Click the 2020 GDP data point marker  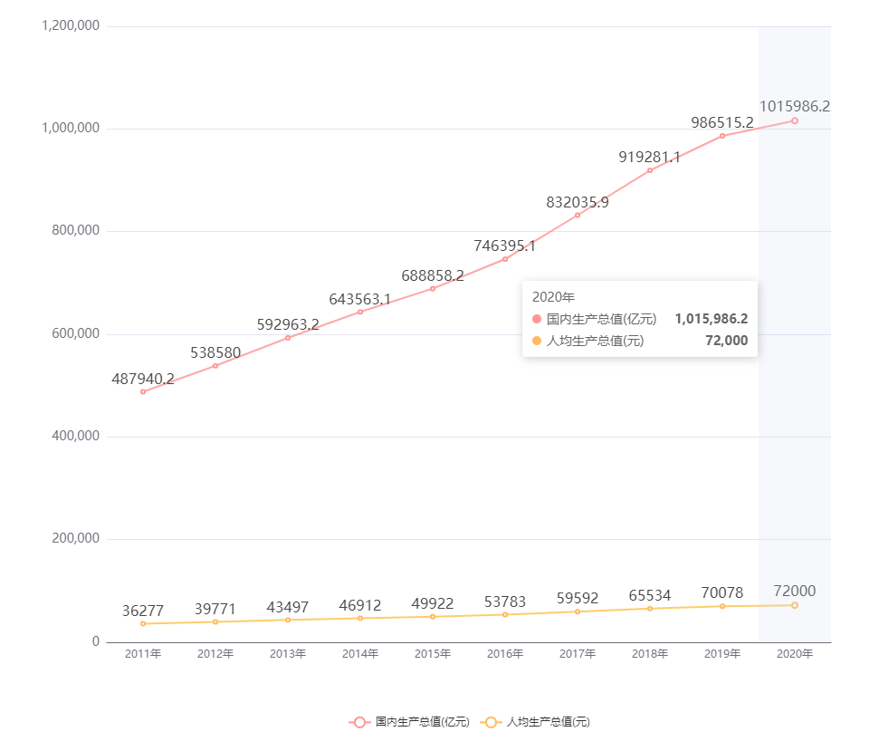tap(795, 120)
